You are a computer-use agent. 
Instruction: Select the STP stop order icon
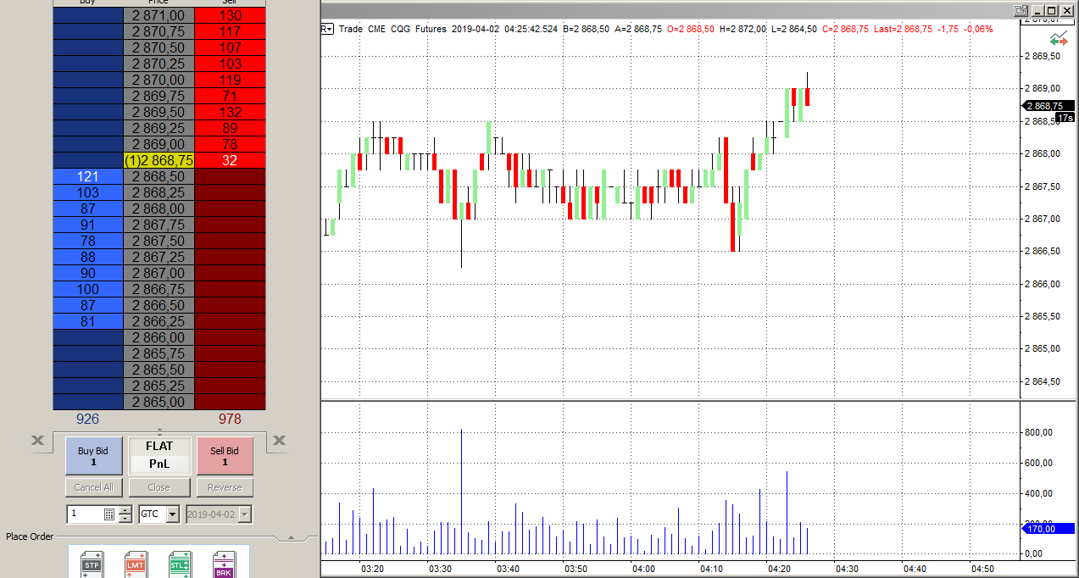(92, 564)
